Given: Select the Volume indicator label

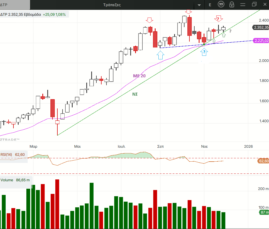Looking at the screenshot, I should pyautogui.click(x=15, y=180).
